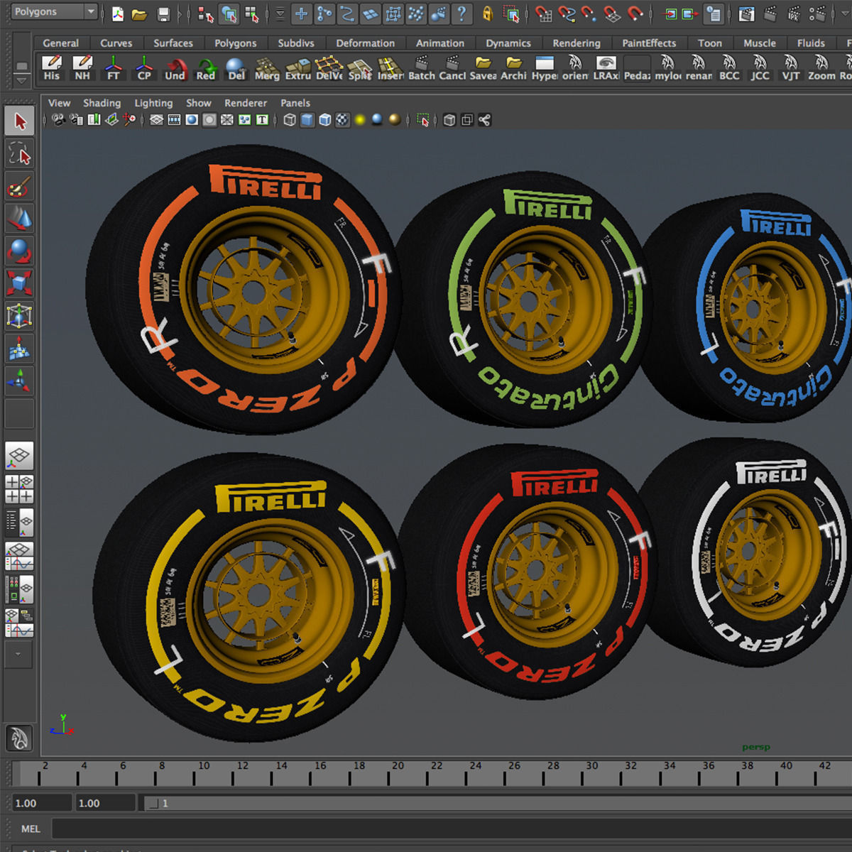Viewport: 852px width, 852px height.
Task: Select by object type mode icon
Action: click(229, 13)
